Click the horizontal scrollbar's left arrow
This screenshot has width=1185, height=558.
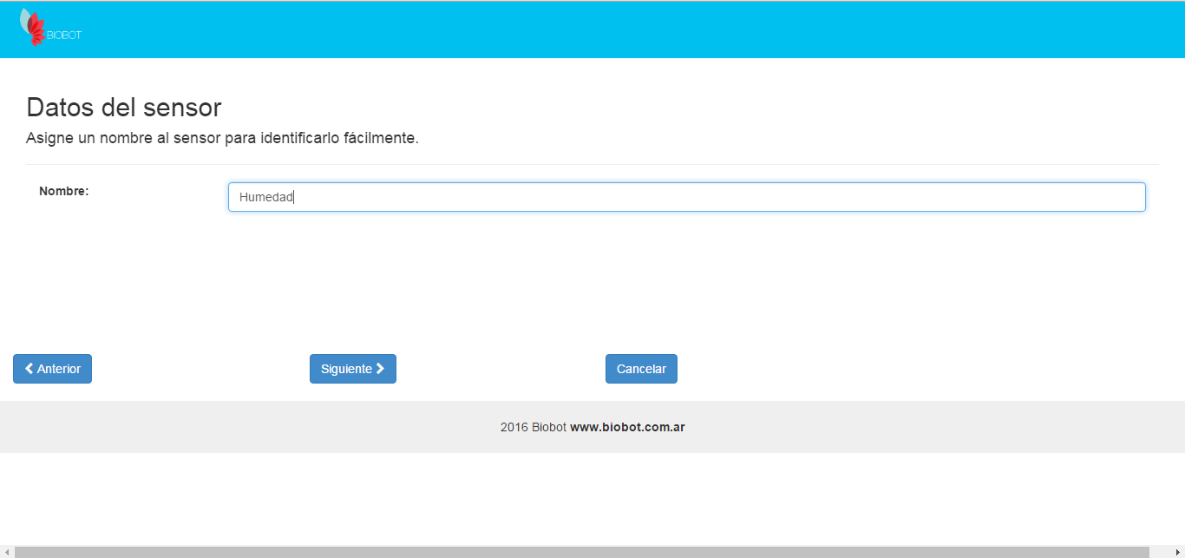pos(6,552)
